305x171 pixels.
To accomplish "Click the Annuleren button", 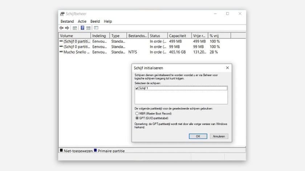I will point(219,136).
